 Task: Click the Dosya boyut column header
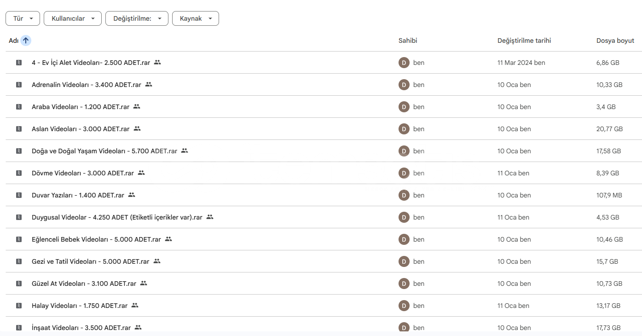click(x=615, y=41)
